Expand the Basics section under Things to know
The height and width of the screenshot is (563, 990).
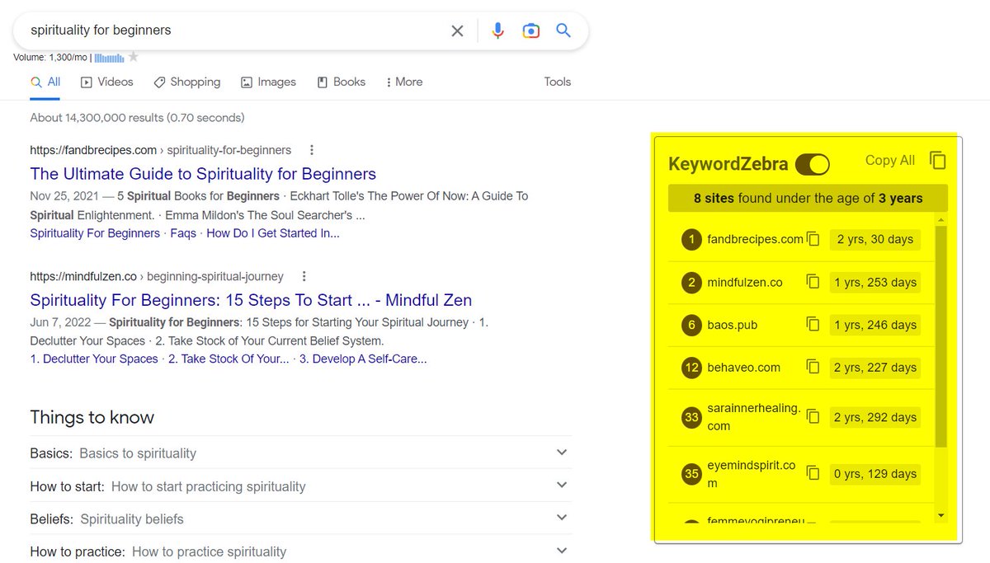[x=562, y=453]
